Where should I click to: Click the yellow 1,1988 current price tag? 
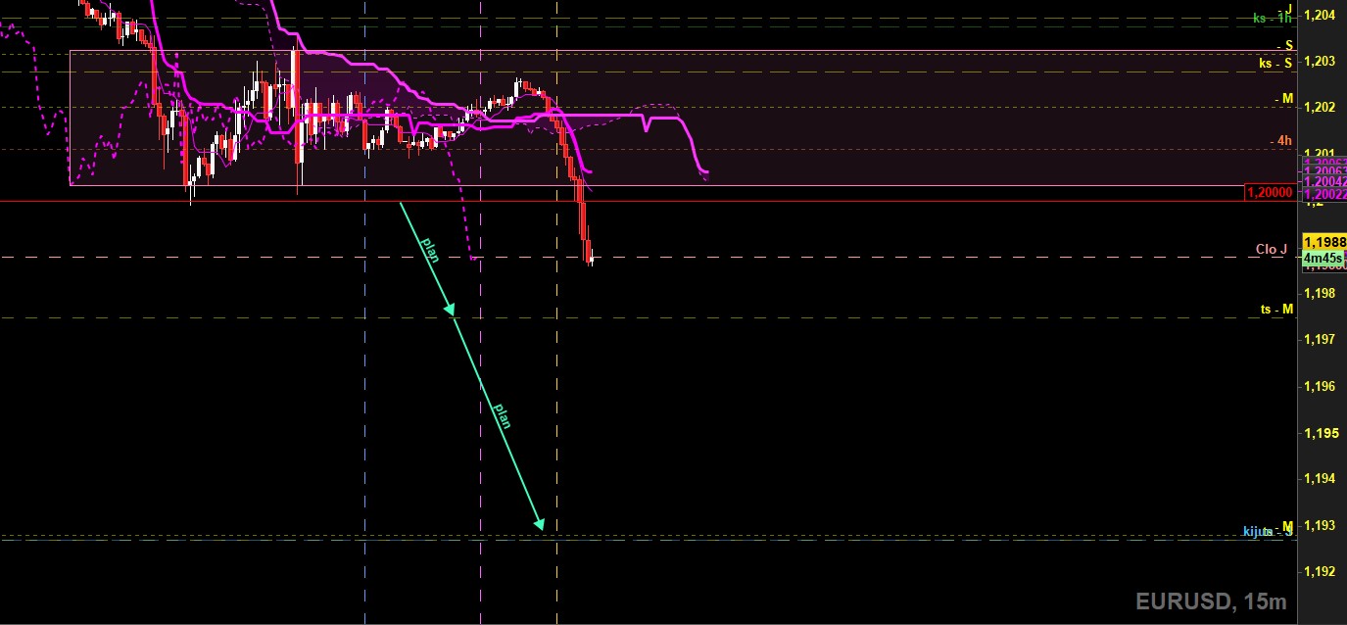point(1323,241)
